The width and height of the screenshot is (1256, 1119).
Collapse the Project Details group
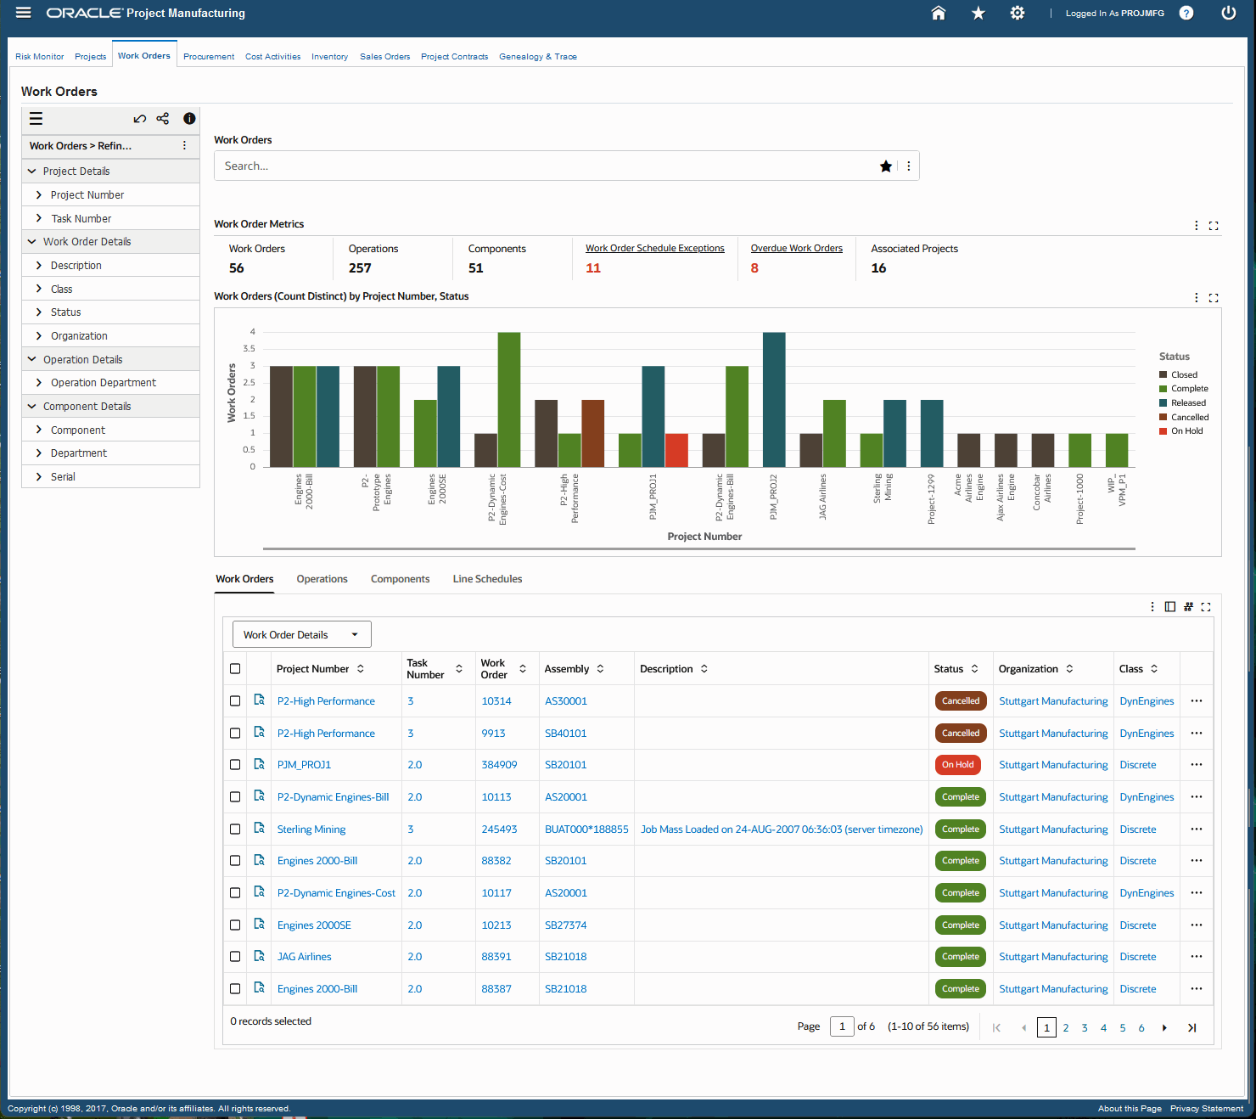tap(31, 172)
